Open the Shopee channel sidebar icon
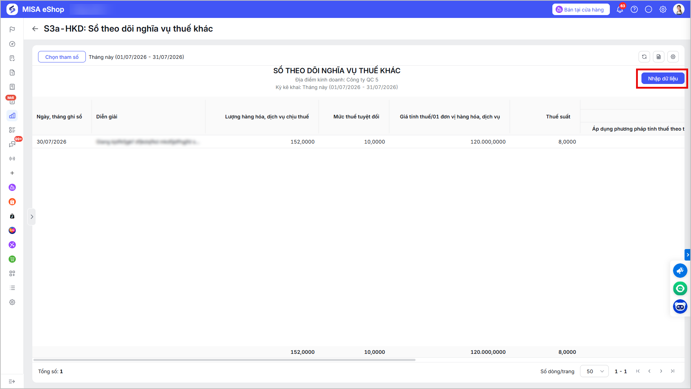Image resolution: width=691 pixels, height=389 pixels. click(x=12, y=202)
